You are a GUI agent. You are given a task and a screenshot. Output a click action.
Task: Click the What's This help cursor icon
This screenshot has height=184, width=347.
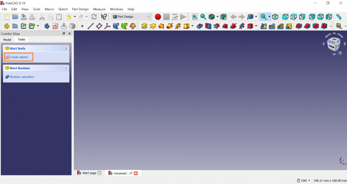pyautogui.click(x=104, y=17)
